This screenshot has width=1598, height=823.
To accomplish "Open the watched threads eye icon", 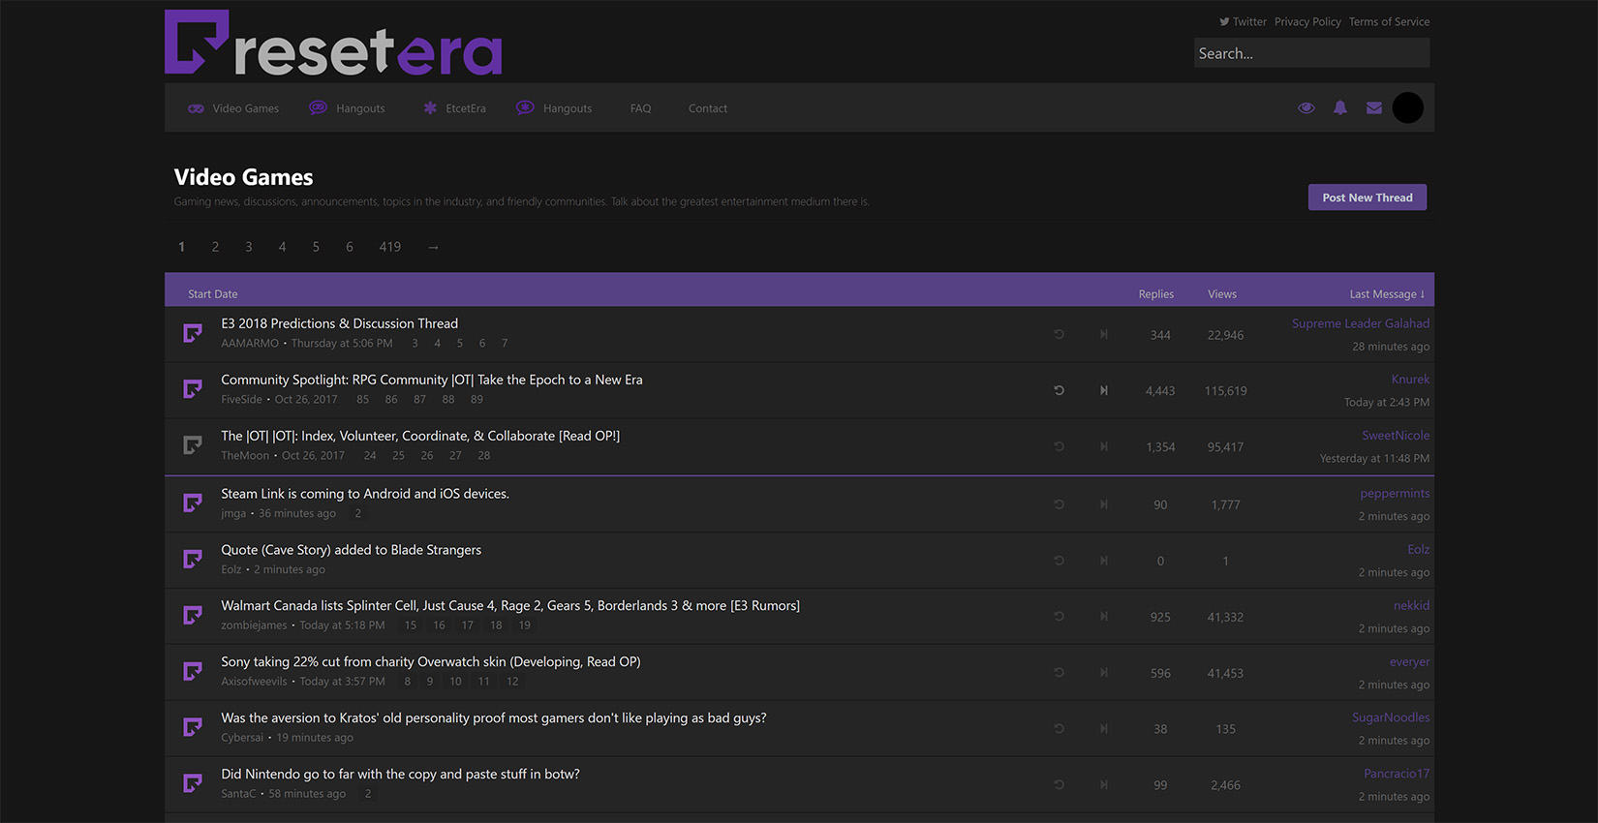I will 1306,107.
